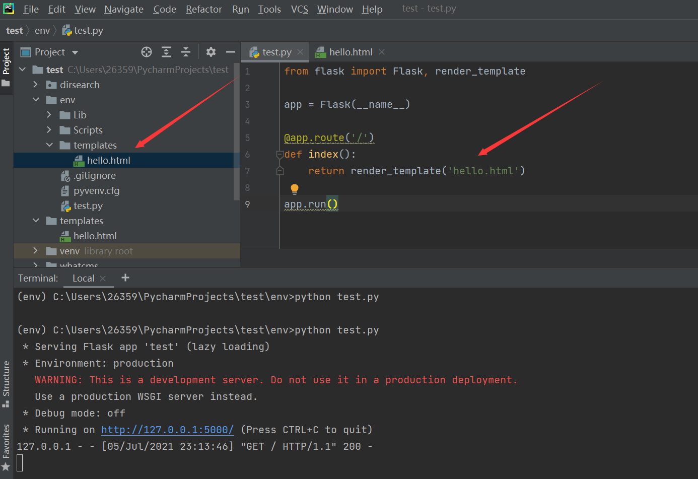Screen dimensions: 698x479
Task: Open the View menu
Action: (x=85, y=9)
